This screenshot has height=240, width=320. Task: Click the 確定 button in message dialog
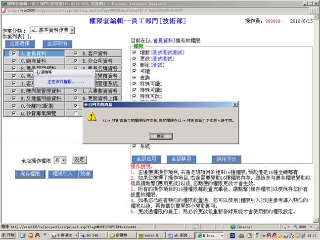pyautogui.click(x=160, y=136)
